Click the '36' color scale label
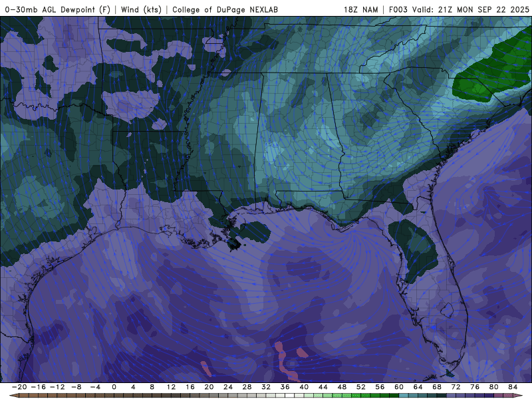This screenshot has width=532, height=399. (x=285, y=387)
